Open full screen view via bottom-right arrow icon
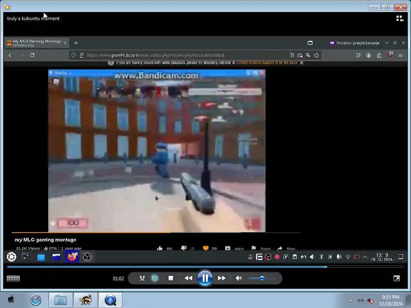411x308 pixels. pos(397,278)
